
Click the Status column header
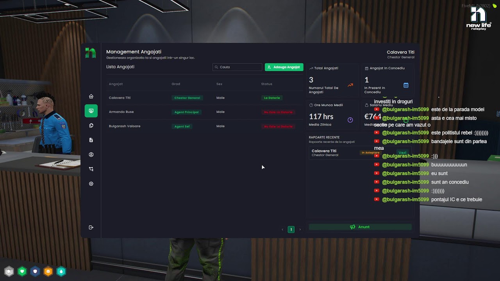[267, 84]
